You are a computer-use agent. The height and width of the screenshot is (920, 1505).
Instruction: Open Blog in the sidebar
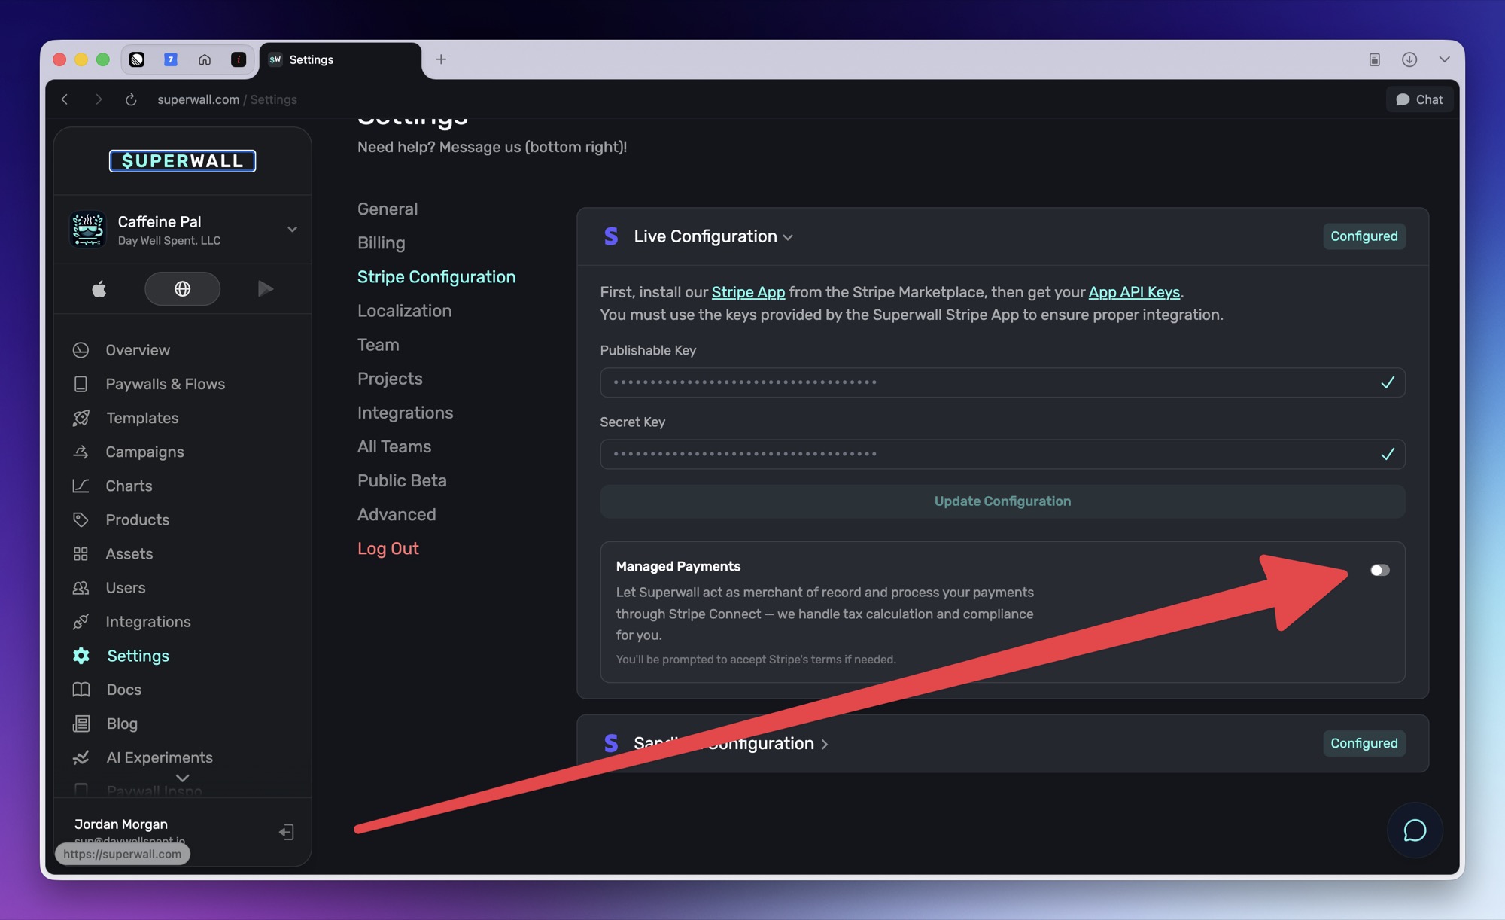(121, 724)
